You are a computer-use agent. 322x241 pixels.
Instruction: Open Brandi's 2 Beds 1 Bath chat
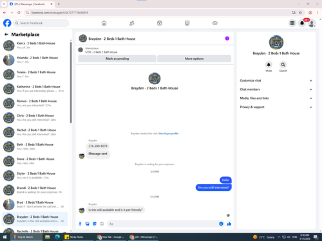35,190
